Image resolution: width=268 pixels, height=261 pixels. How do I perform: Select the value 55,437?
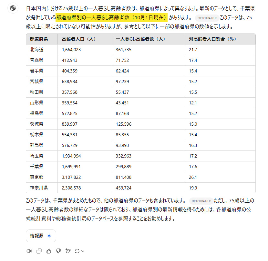[122, 92]
